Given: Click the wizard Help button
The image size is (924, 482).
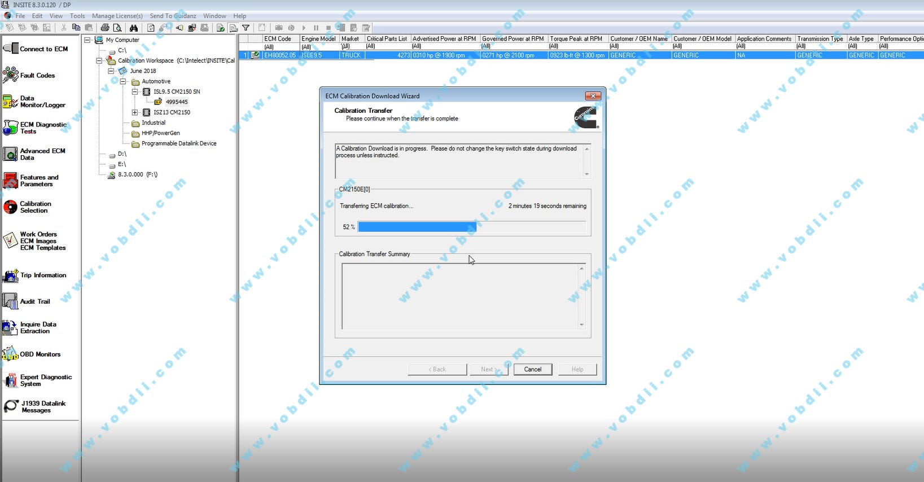Looking at the screenshot, I should pyautogui.click(x=577, y=369).
